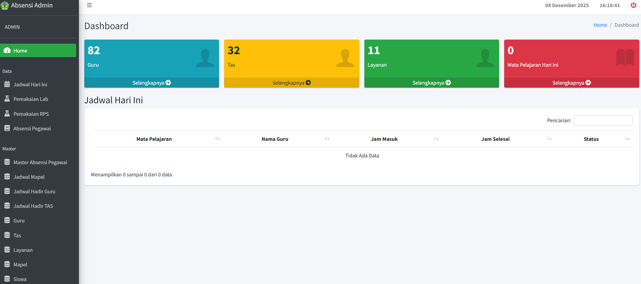Sort table by Jam Masuk column arrows
This screenshot has height=284, width=641.
(436, 139)
